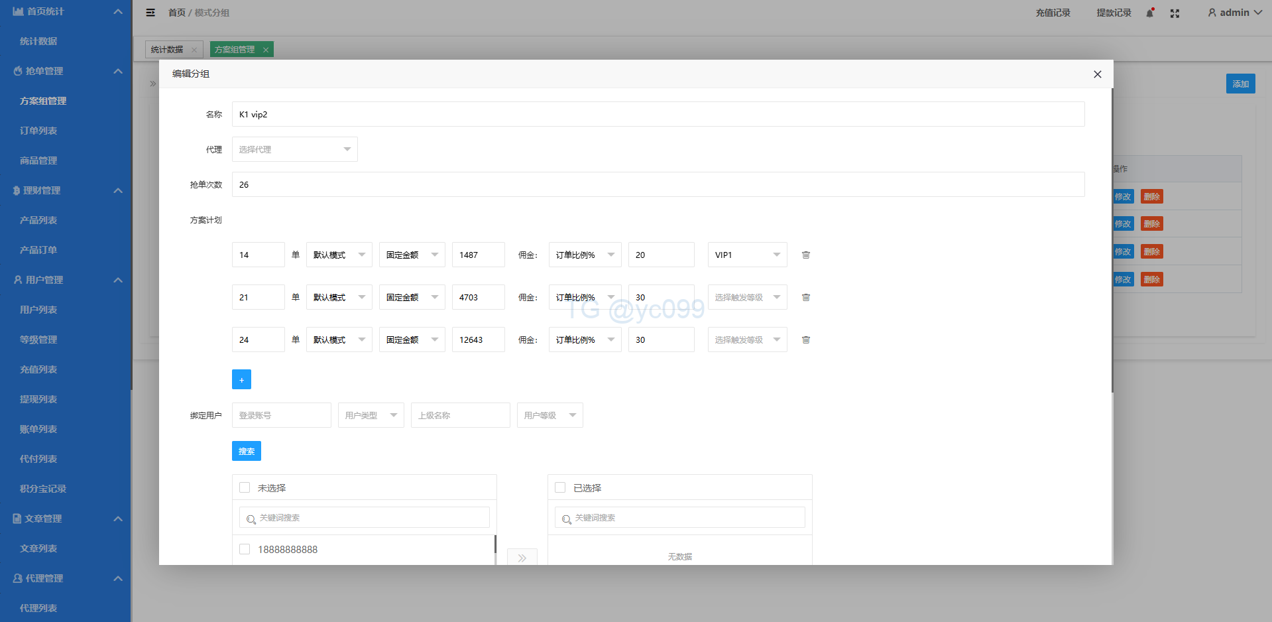The width and height of the screenshot is (1272, 622).
Task: Click the 抢单次数 input field
Action: [658, 184]
